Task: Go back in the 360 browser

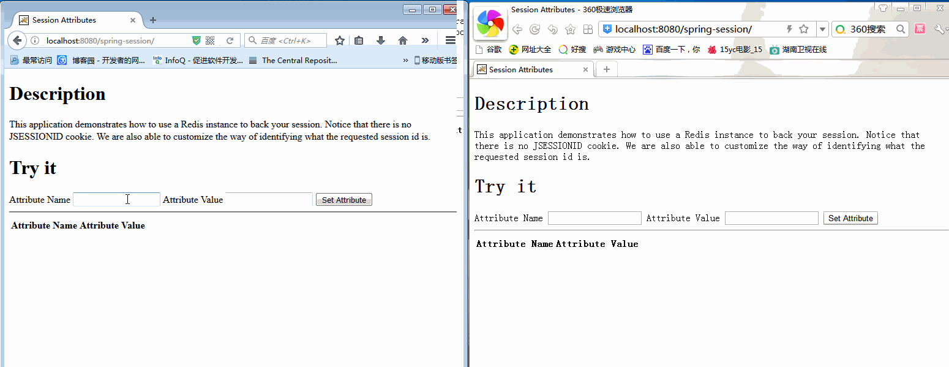Action: pos(517,29)
